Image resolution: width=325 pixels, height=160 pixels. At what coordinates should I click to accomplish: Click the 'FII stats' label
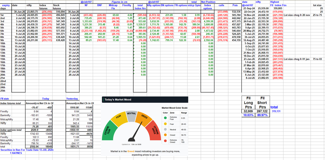pyautogui.click(x=5, y=99)
